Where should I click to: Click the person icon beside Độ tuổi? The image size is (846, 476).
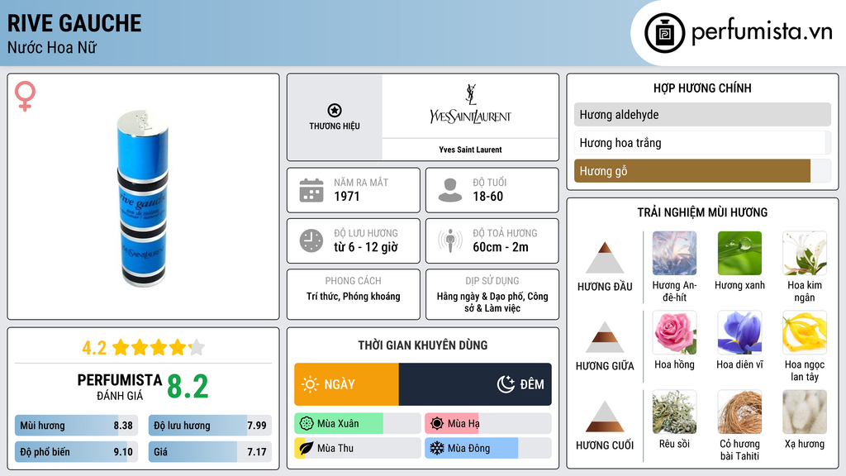pyautogui.click(x=450, y=190)
